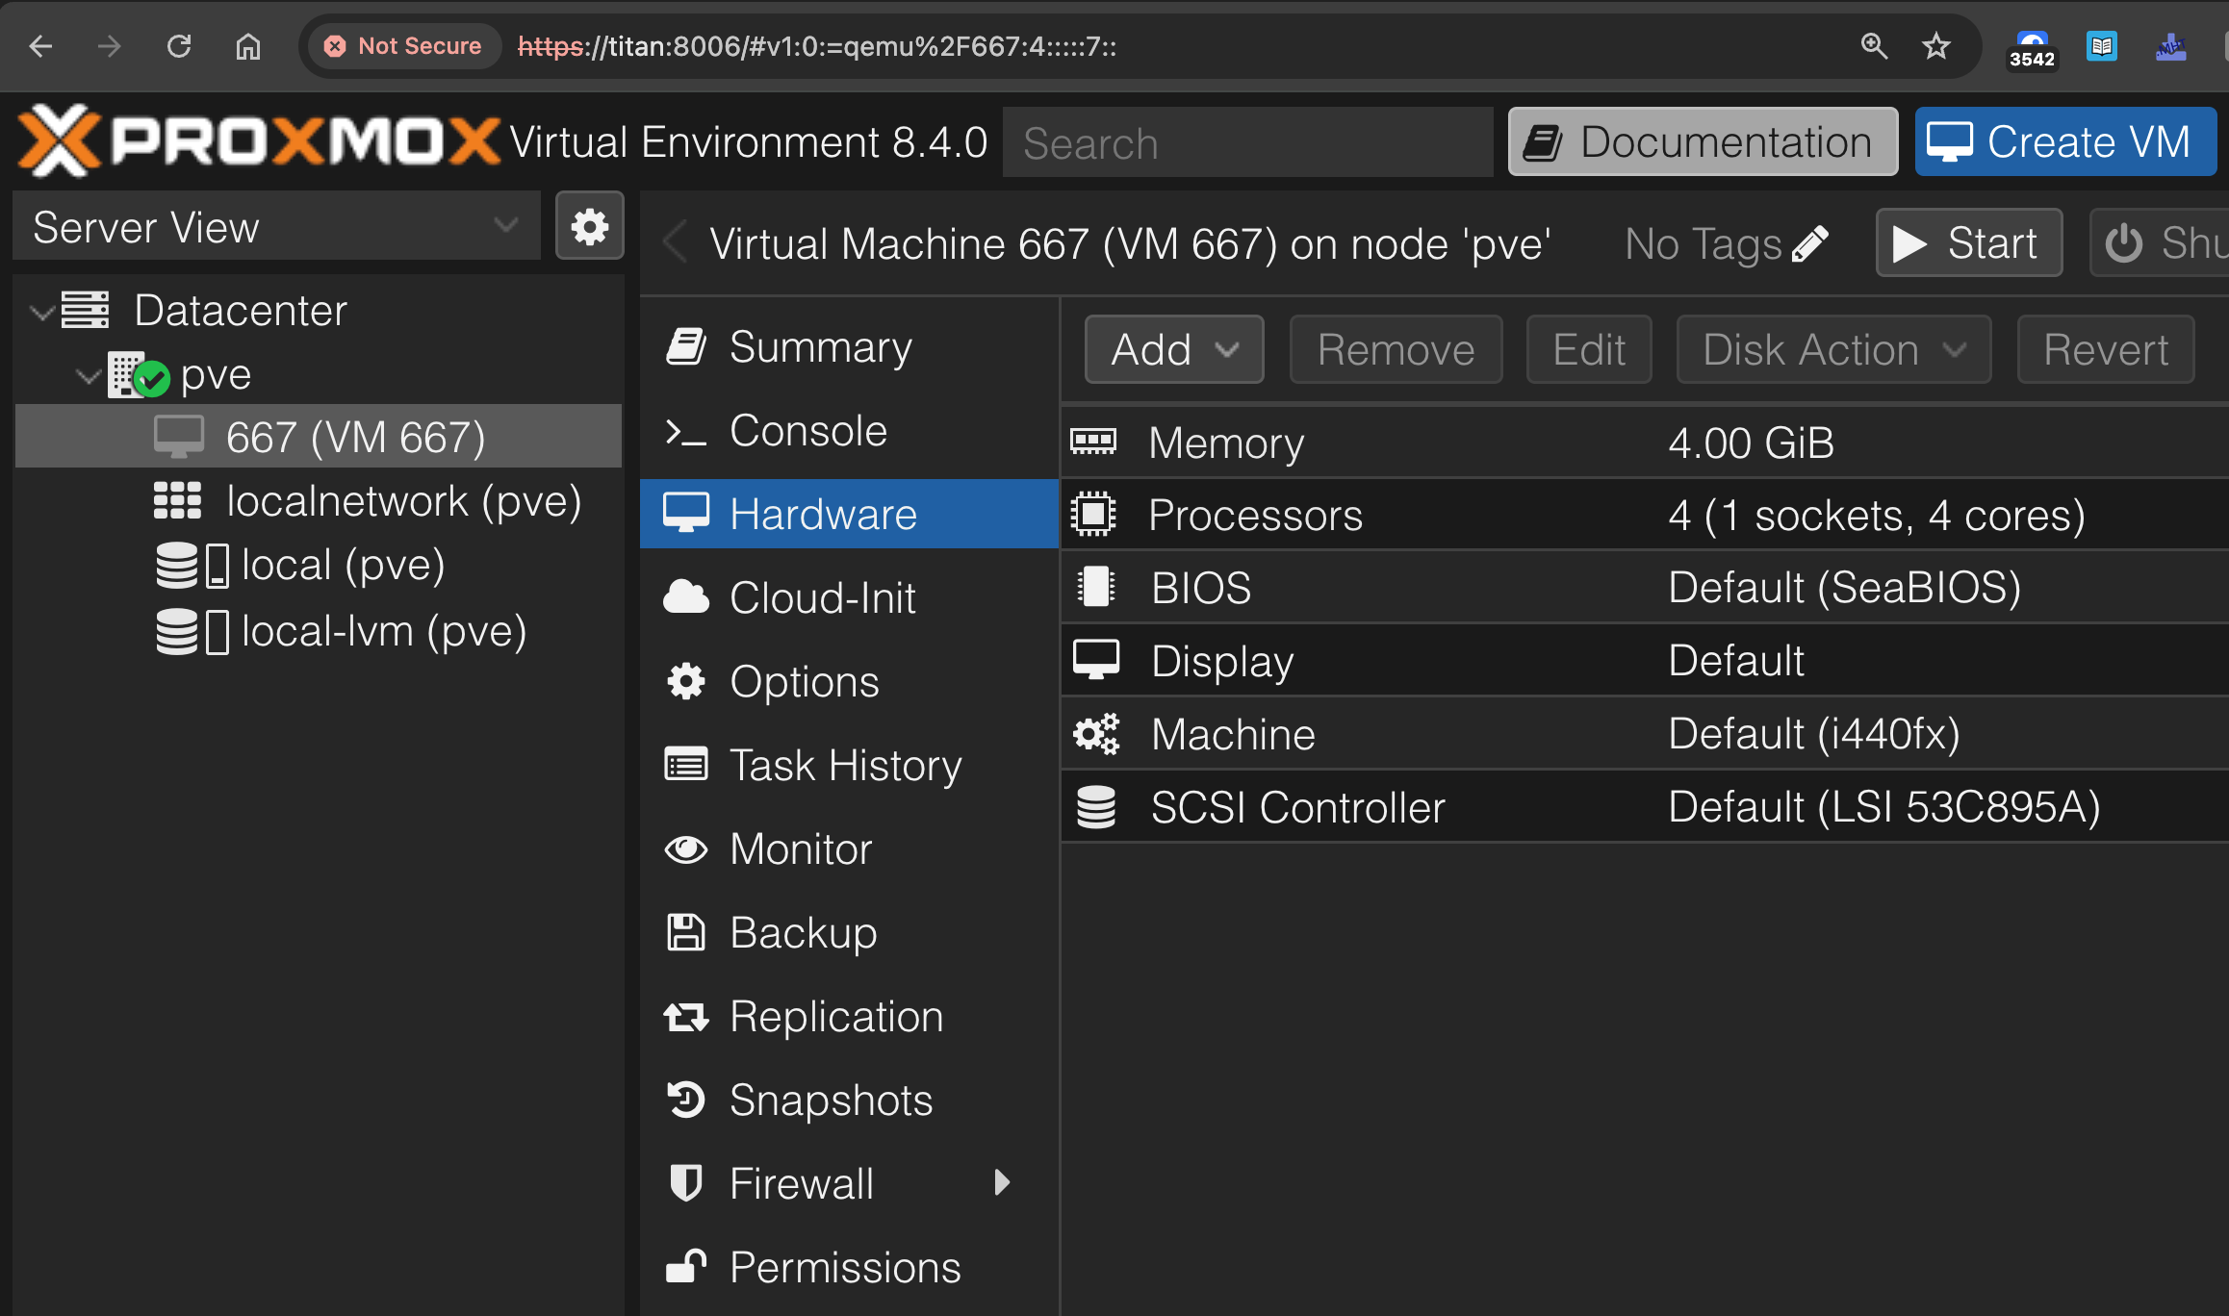The height and width of the screenshot is (1316, 2229).
Task: Select the Processors row
Action: coord(1644,516)
